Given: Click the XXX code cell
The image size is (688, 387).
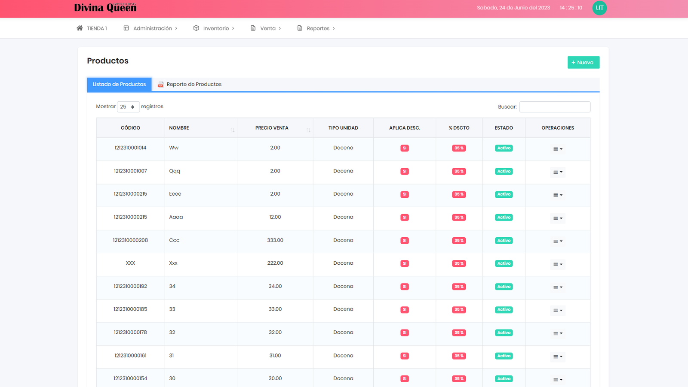Looking at the screenshot, I should pos(130,263).
